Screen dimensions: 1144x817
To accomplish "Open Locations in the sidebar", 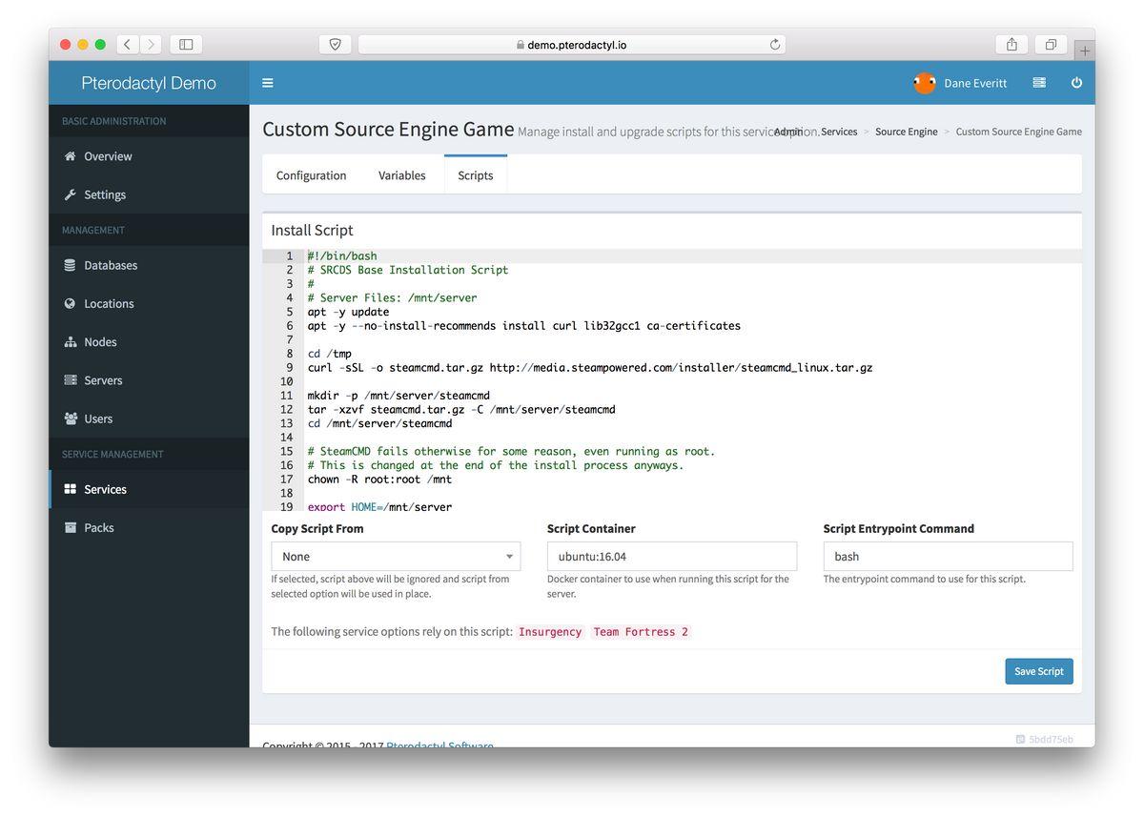I will (x=149, y=303).
